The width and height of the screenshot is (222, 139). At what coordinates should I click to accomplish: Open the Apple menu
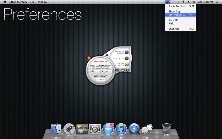[5, 2]
